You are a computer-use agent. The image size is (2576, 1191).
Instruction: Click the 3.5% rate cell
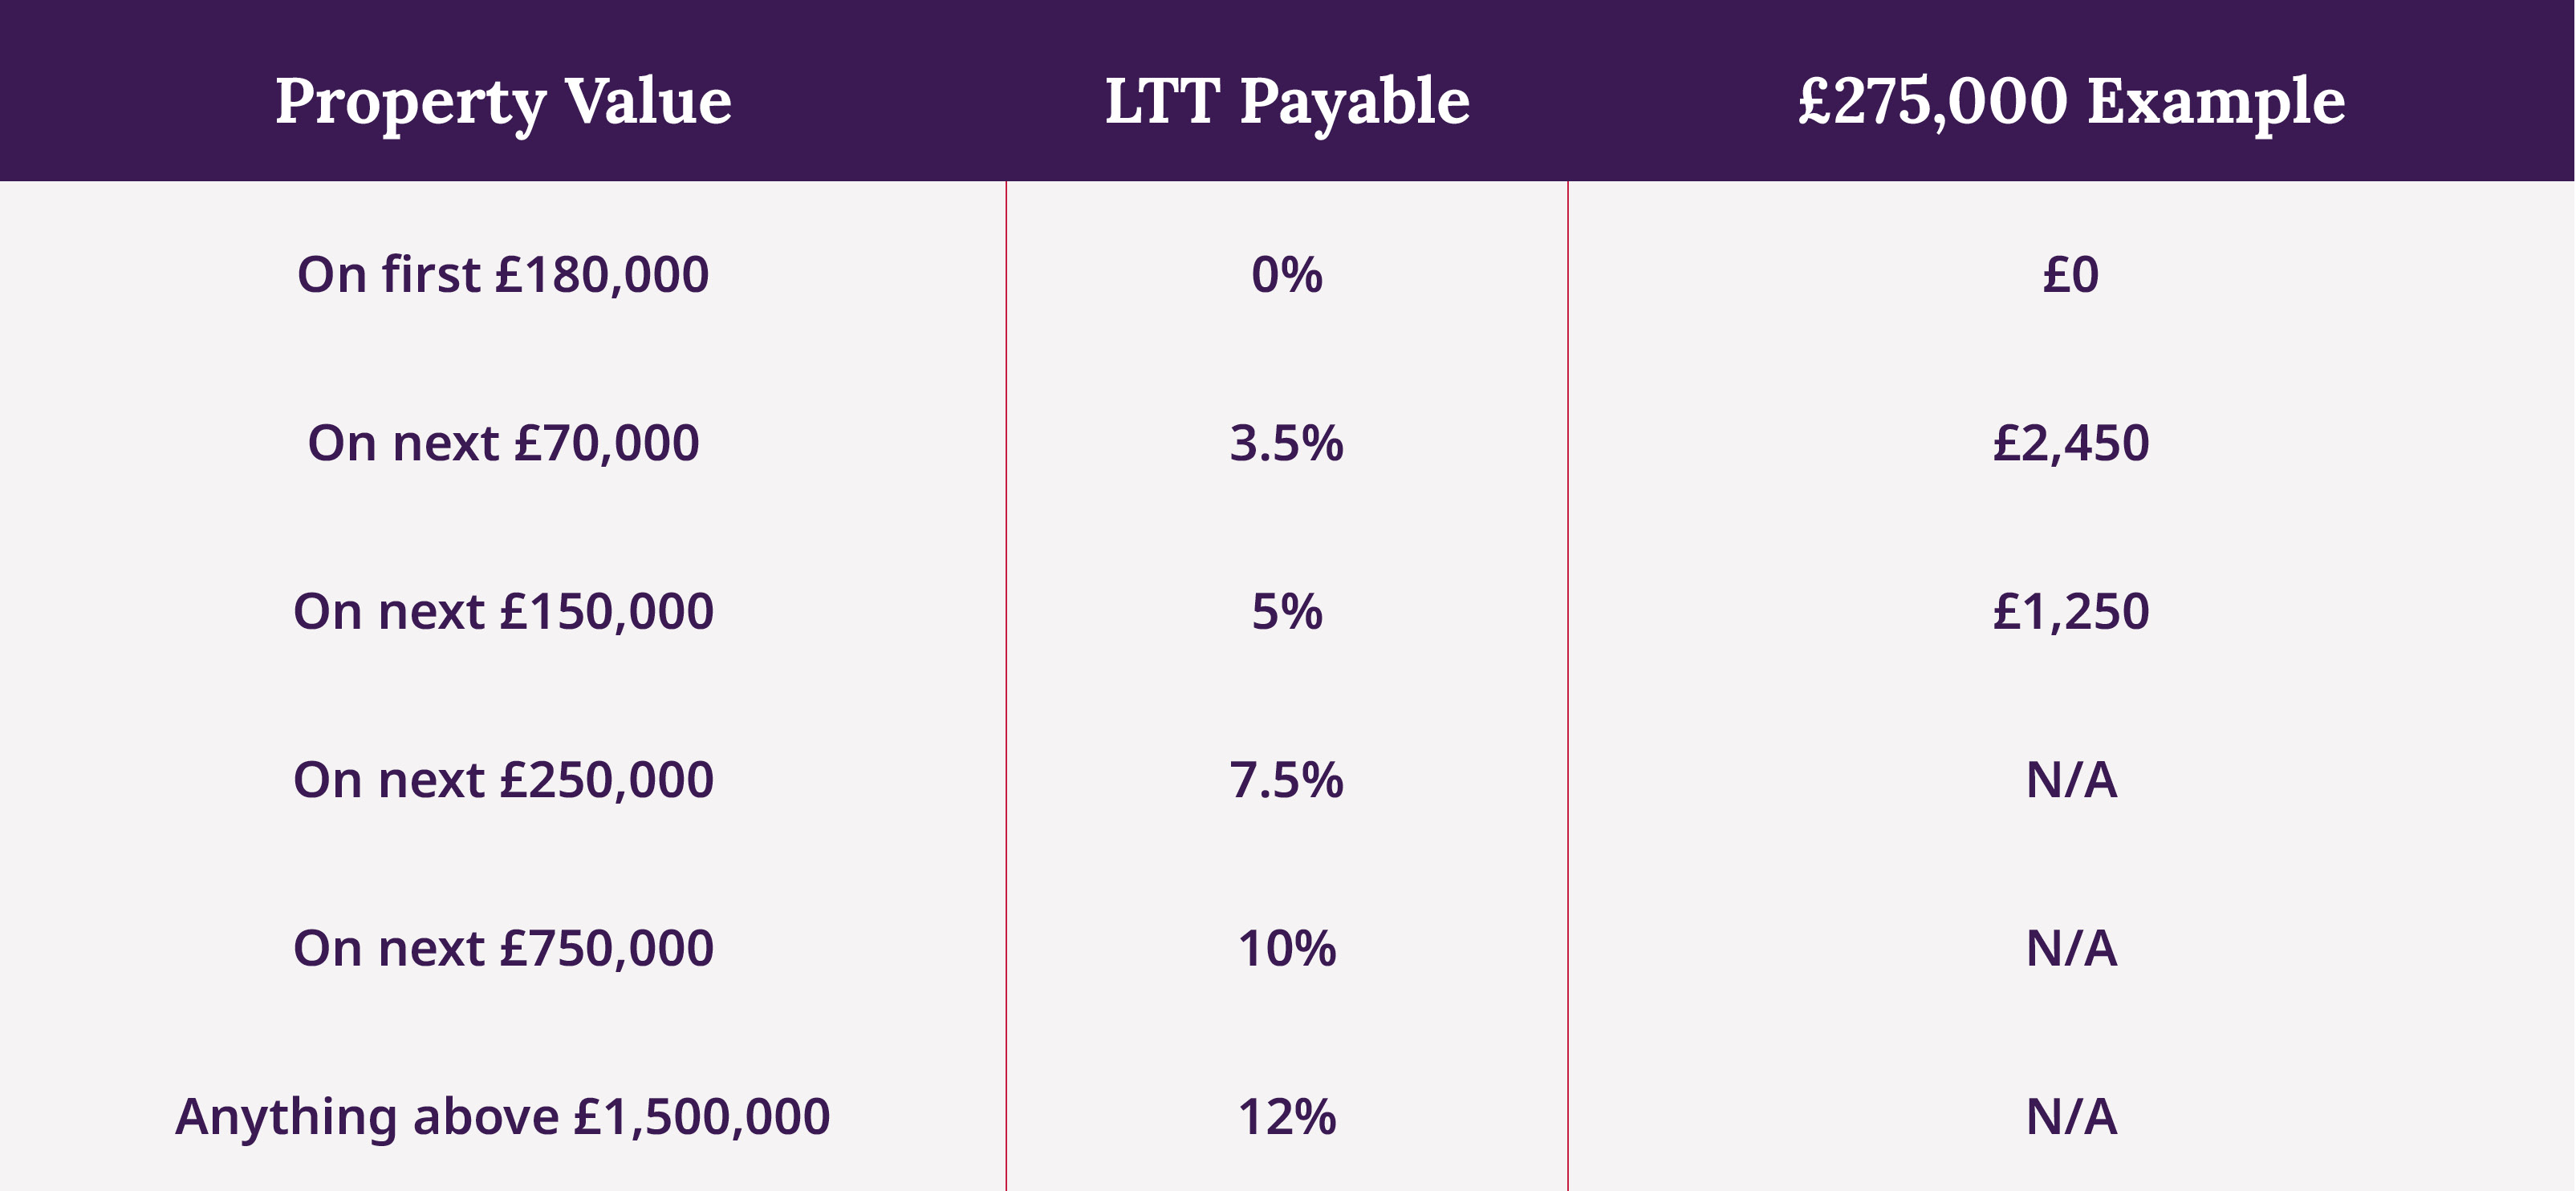[x=1287, y=443]
